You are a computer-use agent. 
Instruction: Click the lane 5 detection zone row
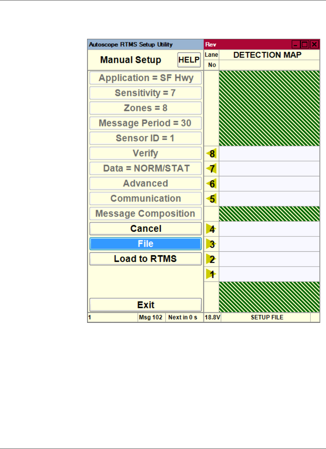point(269,199)
